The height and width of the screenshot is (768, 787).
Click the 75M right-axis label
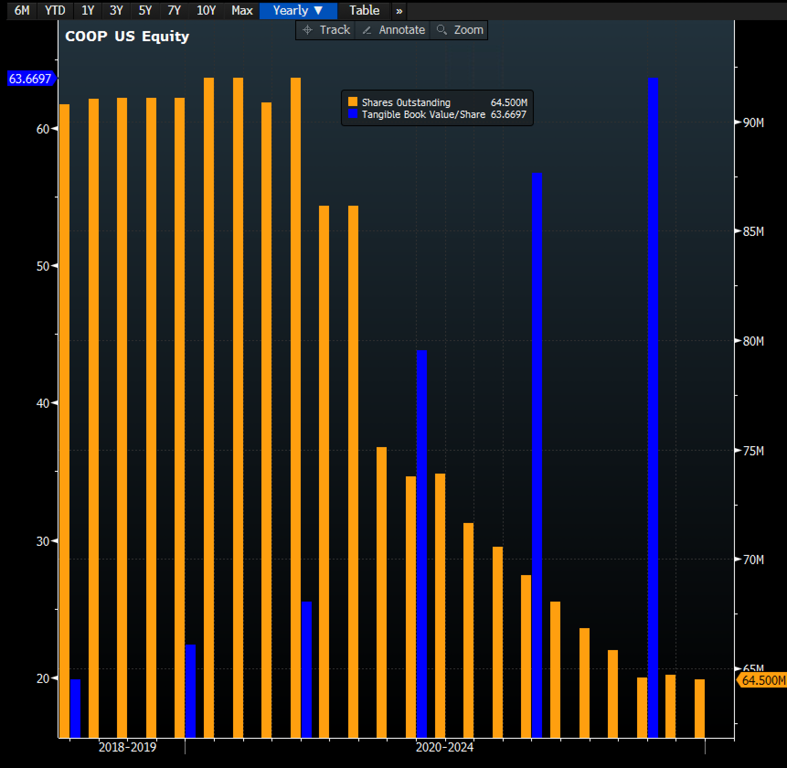click(753, 451)
